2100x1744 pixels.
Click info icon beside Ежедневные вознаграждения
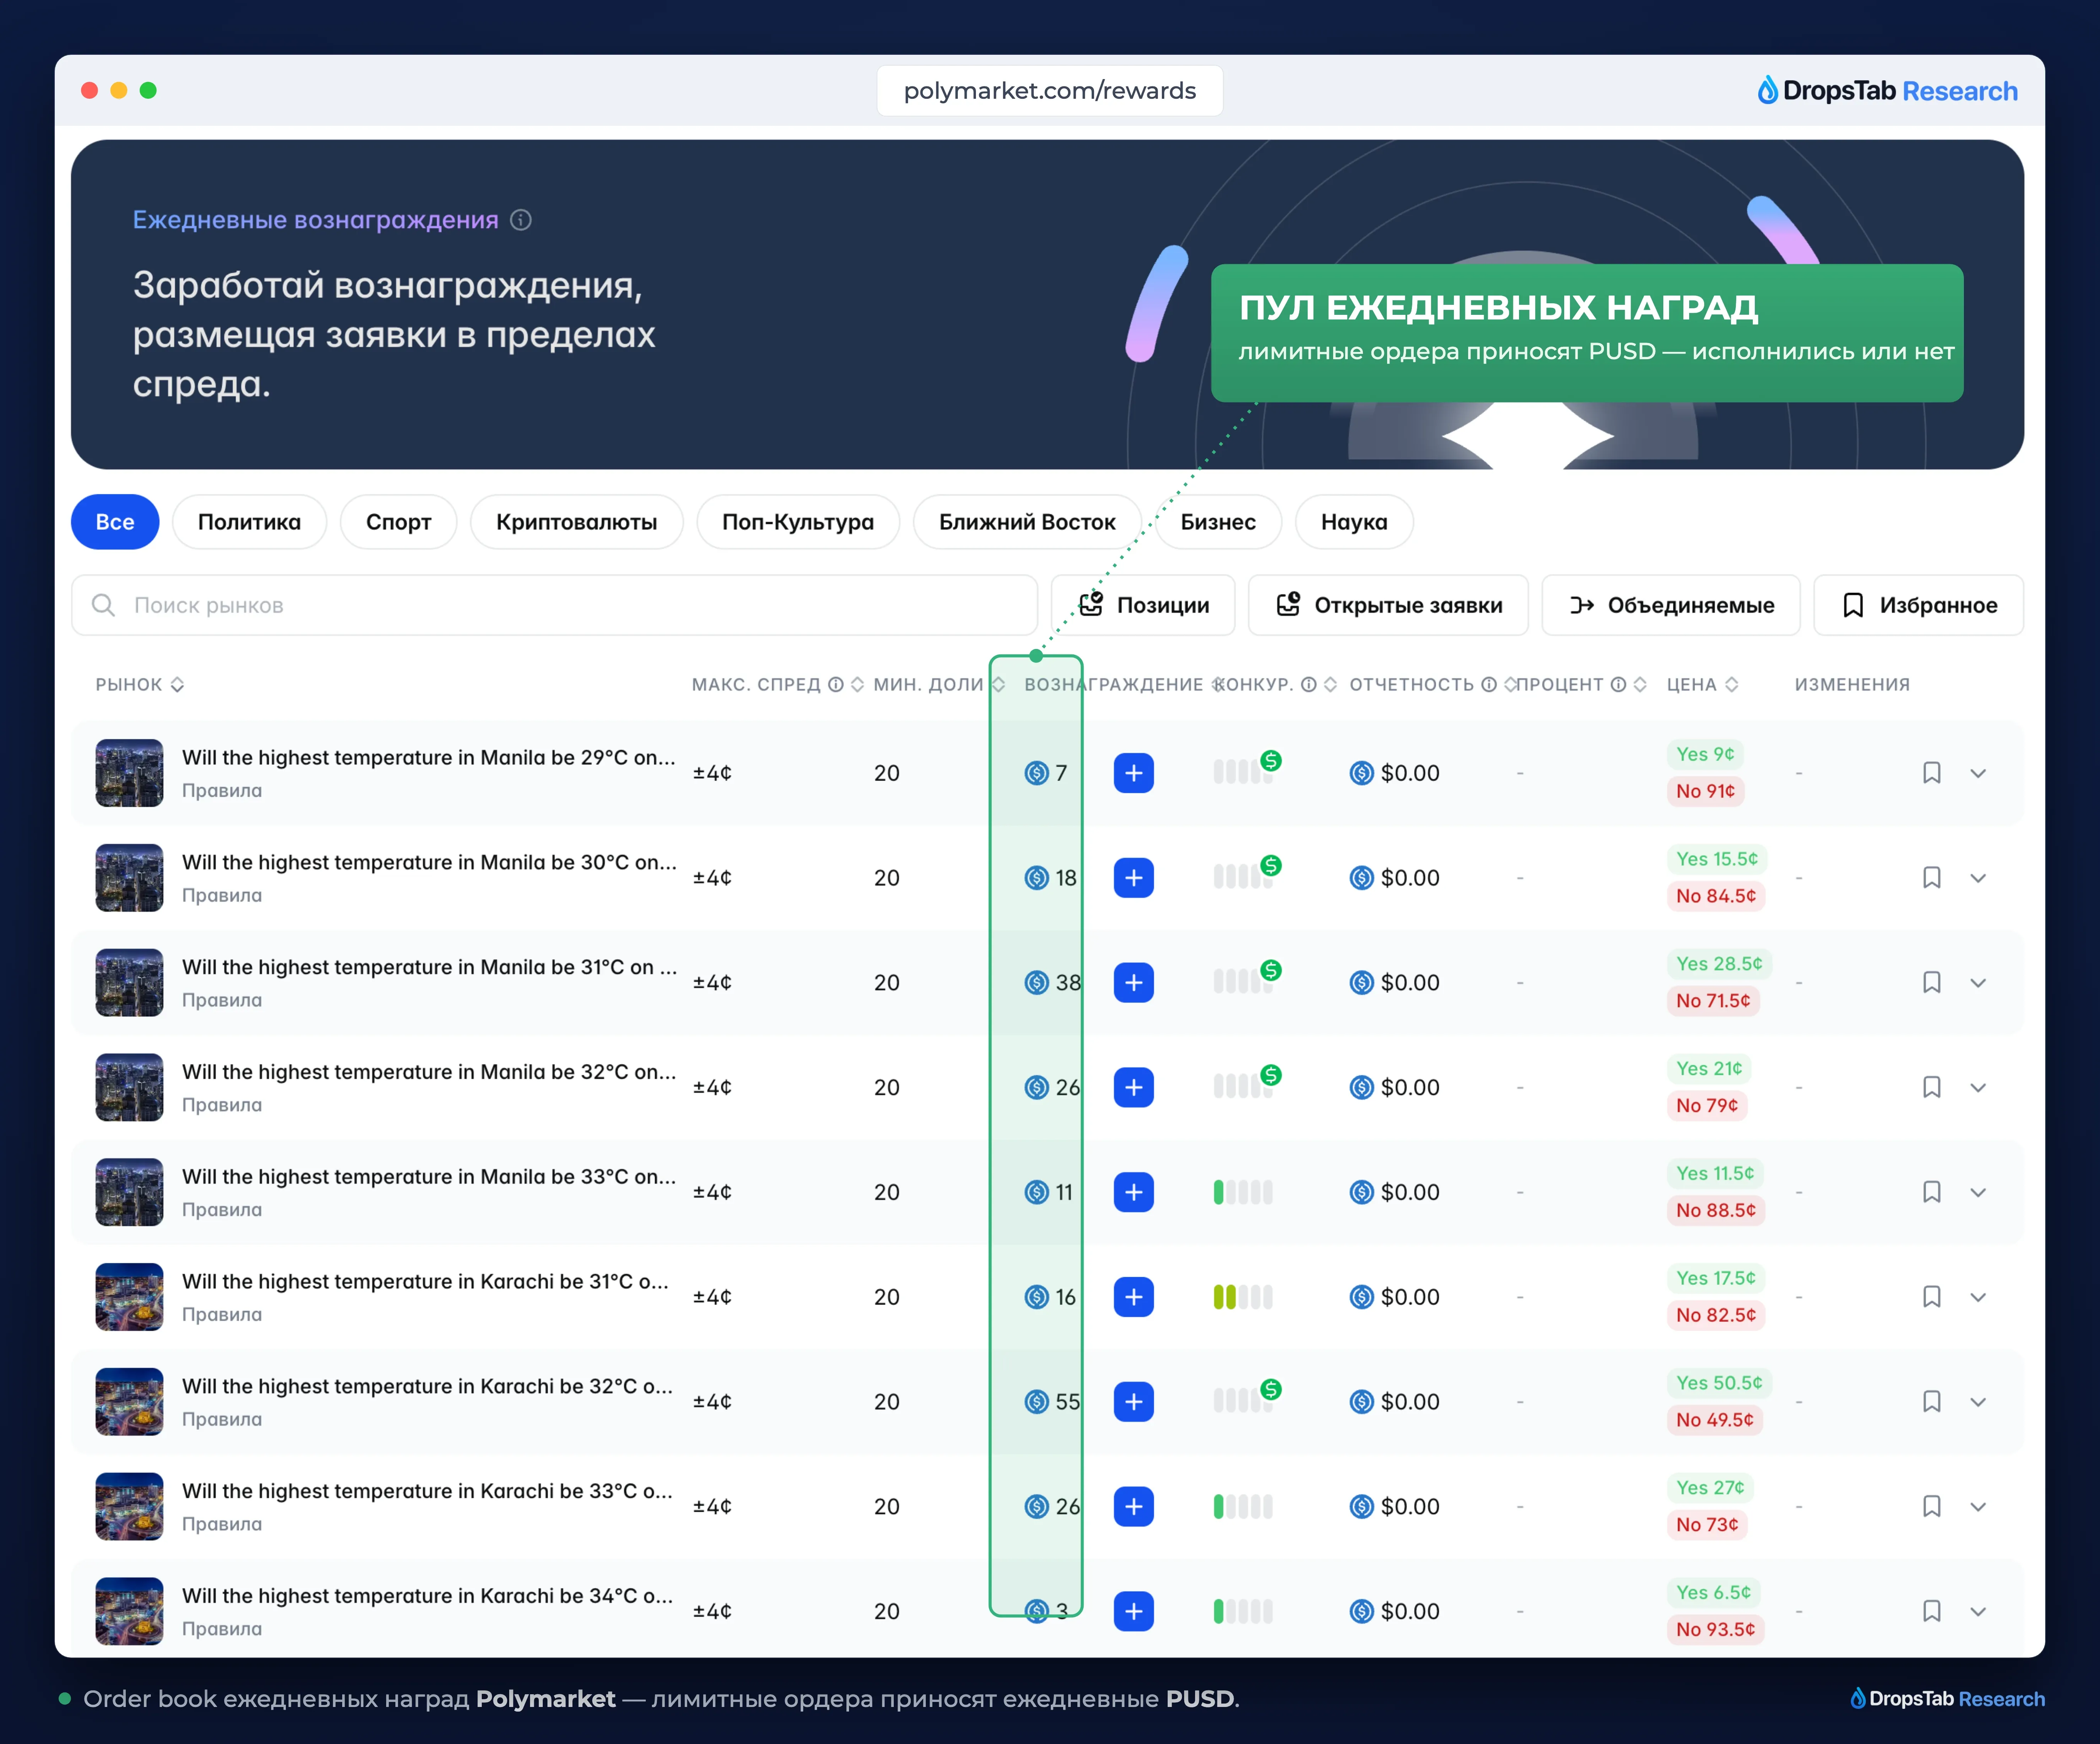tap(521, 220)
